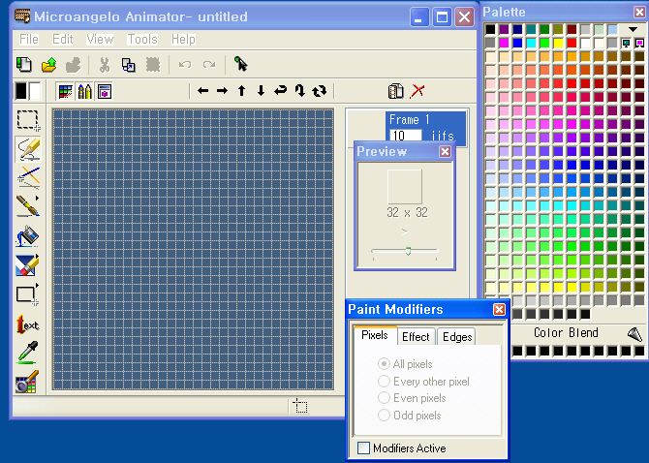The image size is (649, 463).
Task: Switch to the Edges tab
Action: (457, 337)
